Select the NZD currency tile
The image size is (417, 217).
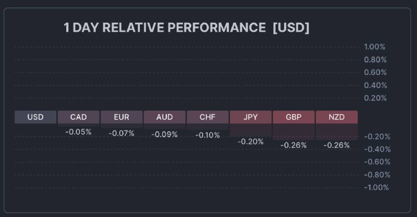[337, 117]
